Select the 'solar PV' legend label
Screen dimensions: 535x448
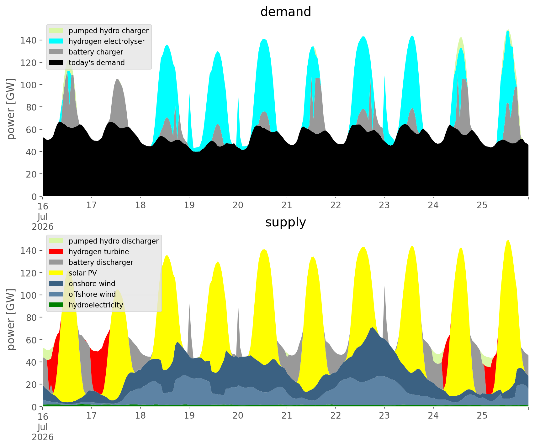pos(83,273)
